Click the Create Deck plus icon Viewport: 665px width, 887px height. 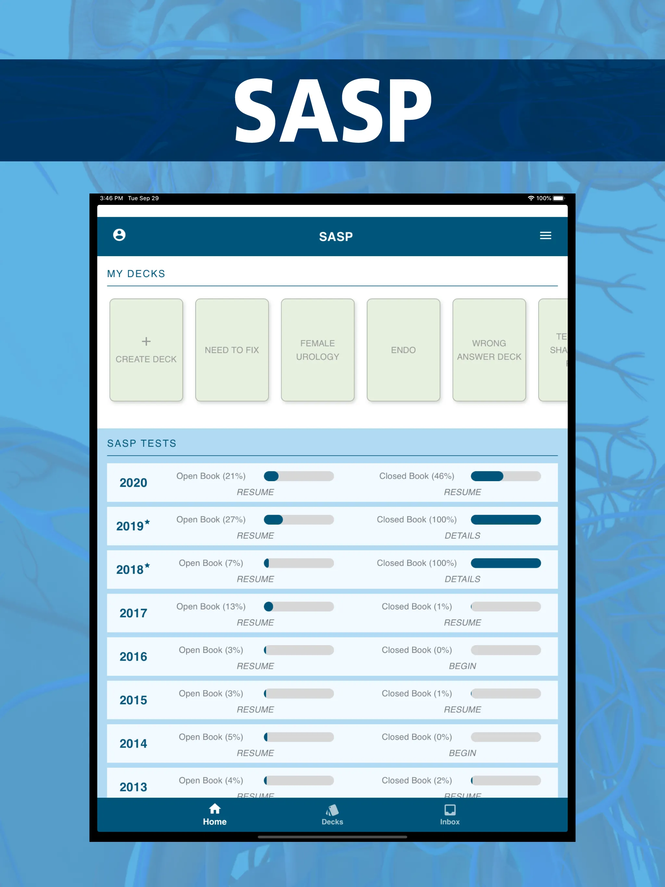(147, 340)
